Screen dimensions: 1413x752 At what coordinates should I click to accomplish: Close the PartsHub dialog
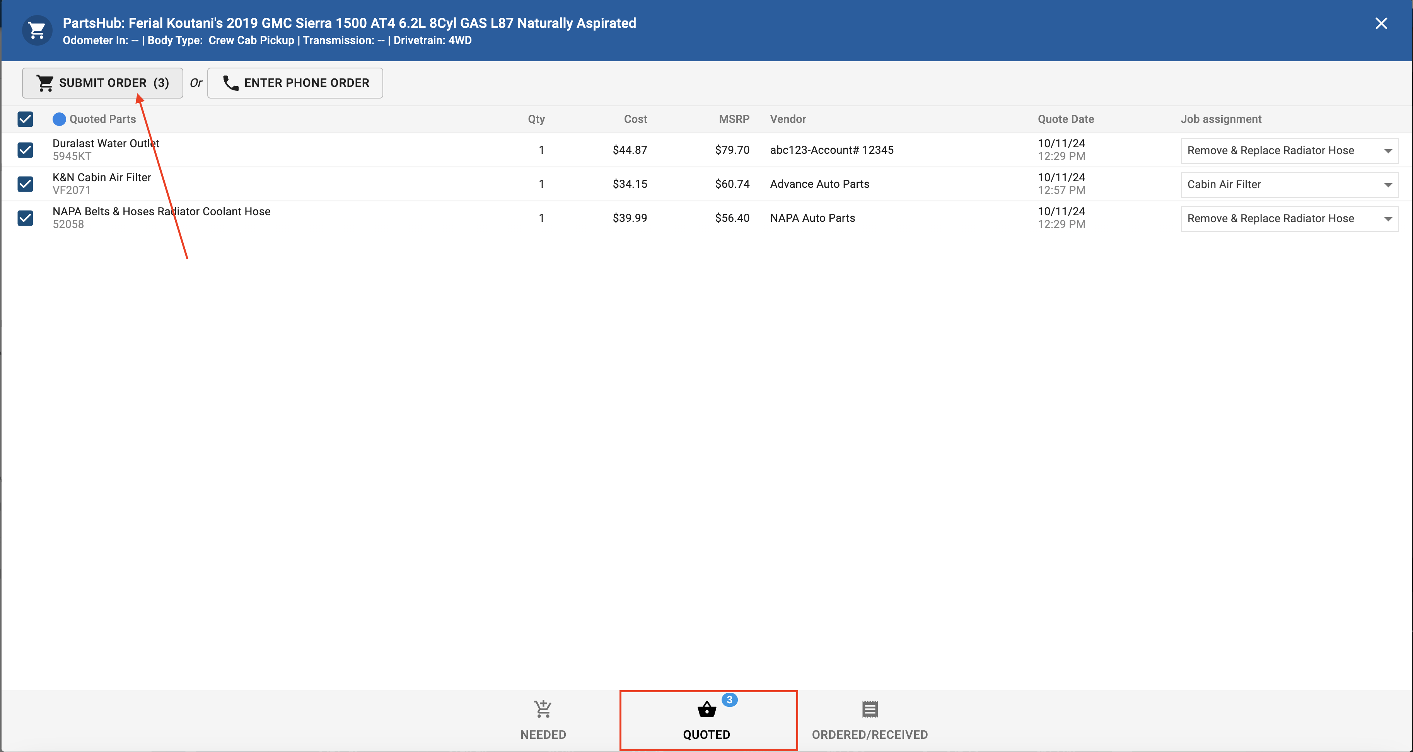pyautogui.click(x=1381, y=24)
